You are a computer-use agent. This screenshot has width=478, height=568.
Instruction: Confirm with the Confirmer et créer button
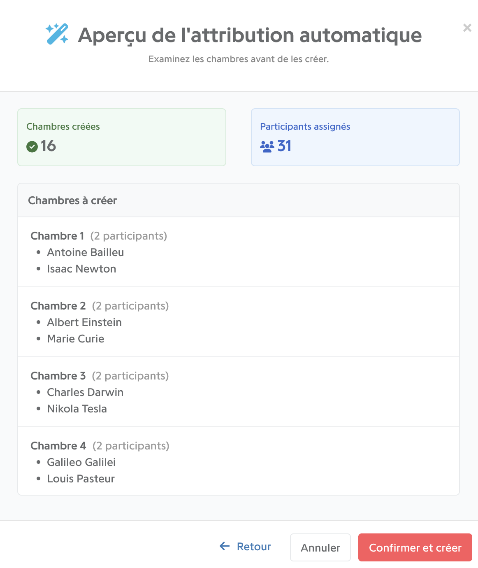click(x=415, y=547)
